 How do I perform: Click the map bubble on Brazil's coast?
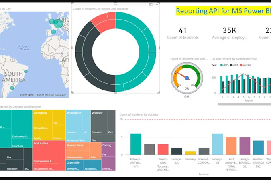pyautogui.click(x=26, y=71)
